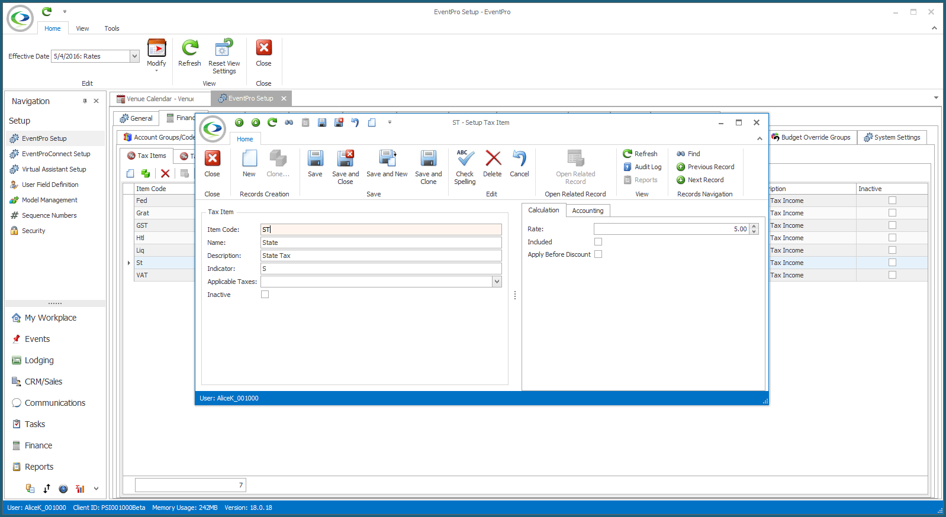The height and width of the screenshot is (517, 946).
Task: Create a New tax item record
Action: point(249,163)
